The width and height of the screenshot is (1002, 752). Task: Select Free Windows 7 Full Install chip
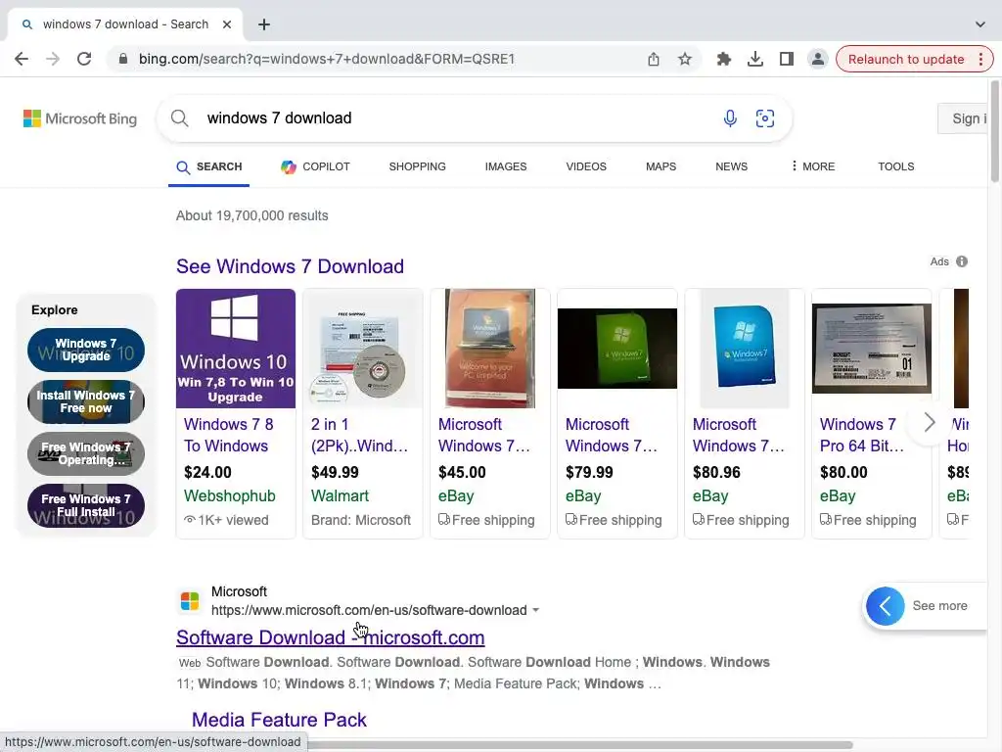(86, 505)
